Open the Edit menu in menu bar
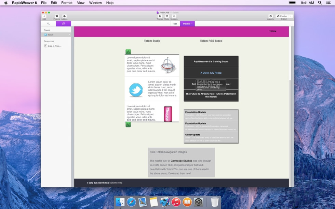 (x=54, y=3)
